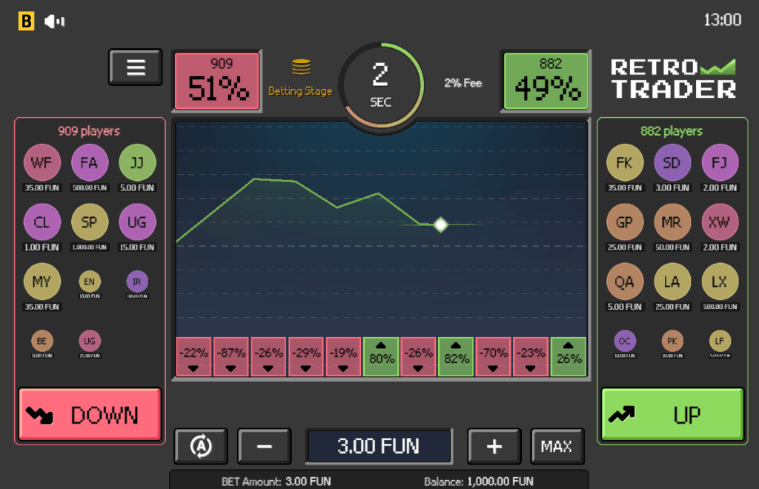Open the hamburger menu
This screenshot has width=759, height=489.
(x=136, y=67)
